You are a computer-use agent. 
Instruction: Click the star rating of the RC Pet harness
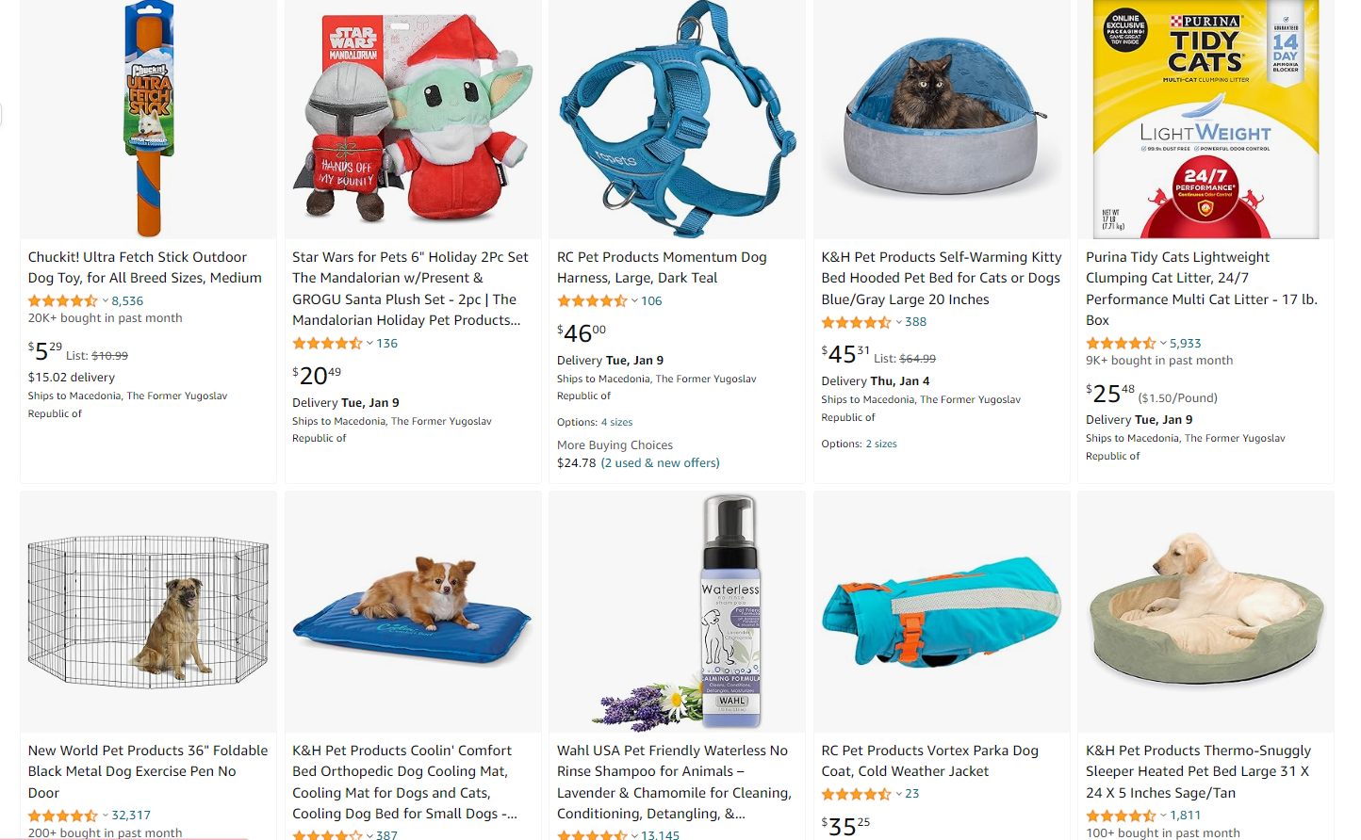point(592,301)
